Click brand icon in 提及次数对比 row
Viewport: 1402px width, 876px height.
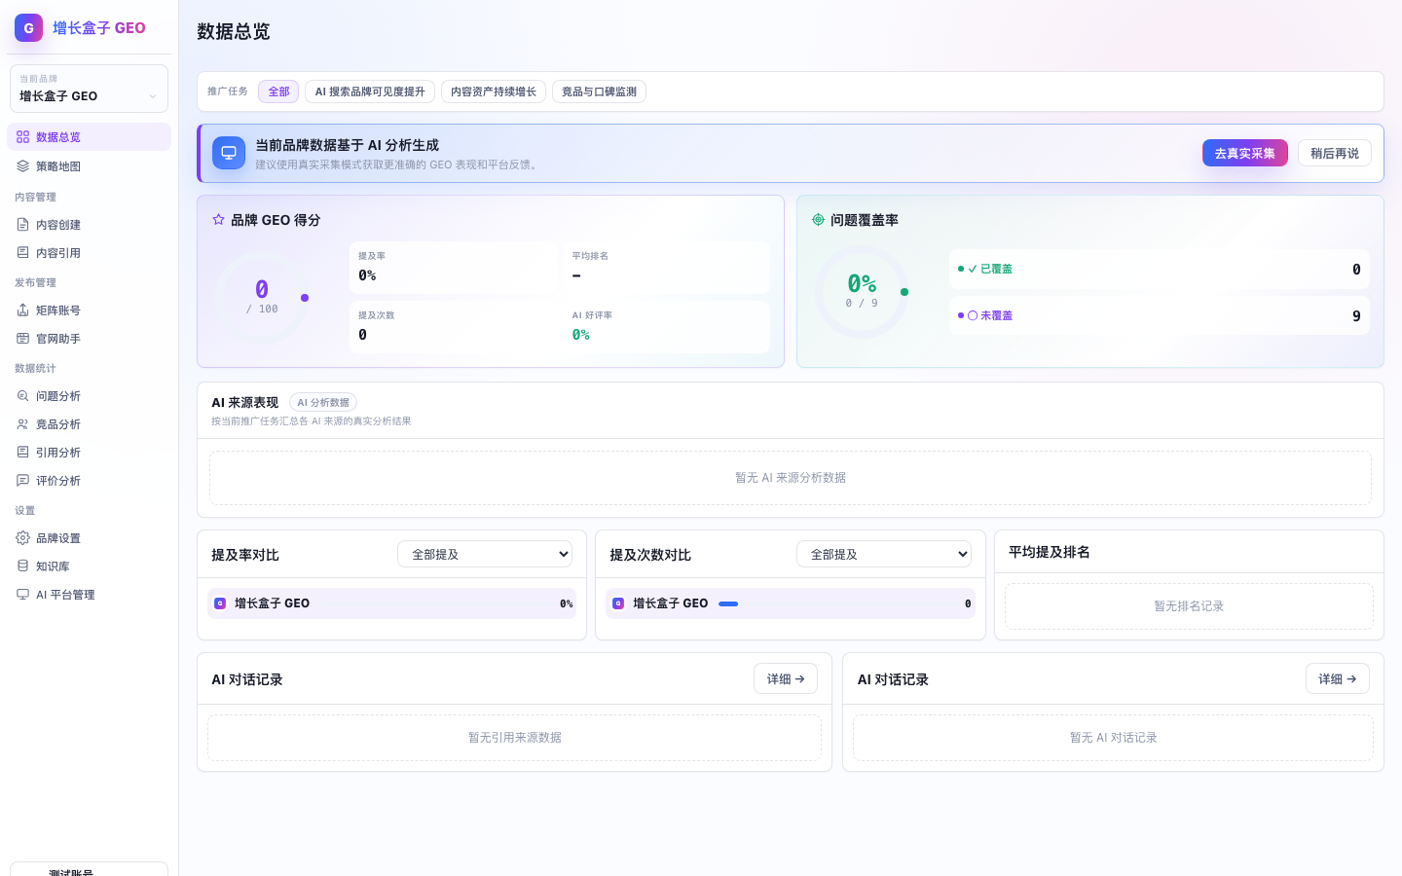point(618,603)
